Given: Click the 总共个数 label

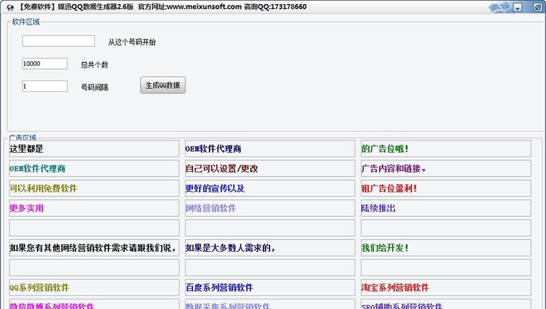Looking at the screenshot, I should point(94,65).
